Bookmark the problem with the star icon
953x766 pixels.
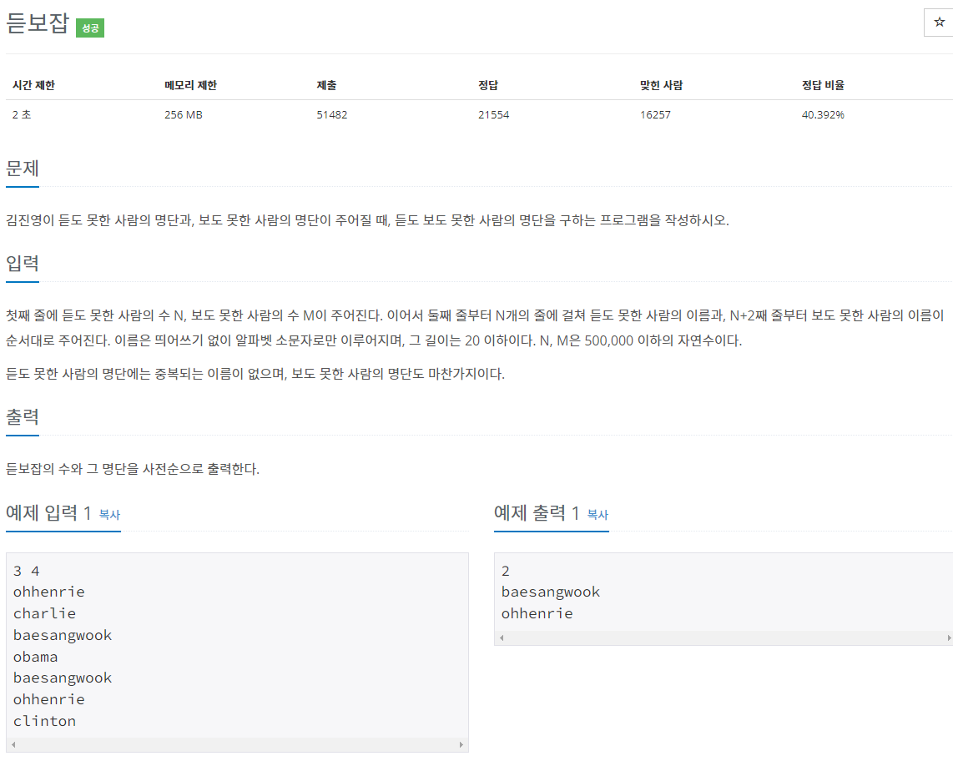click(938, 23)
